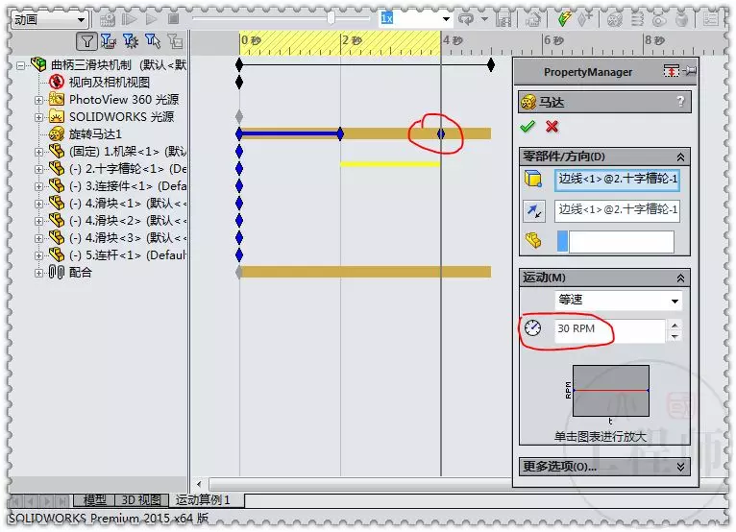Select 旋转马达1 in the motion tree
736x532 pixels.
95,134
